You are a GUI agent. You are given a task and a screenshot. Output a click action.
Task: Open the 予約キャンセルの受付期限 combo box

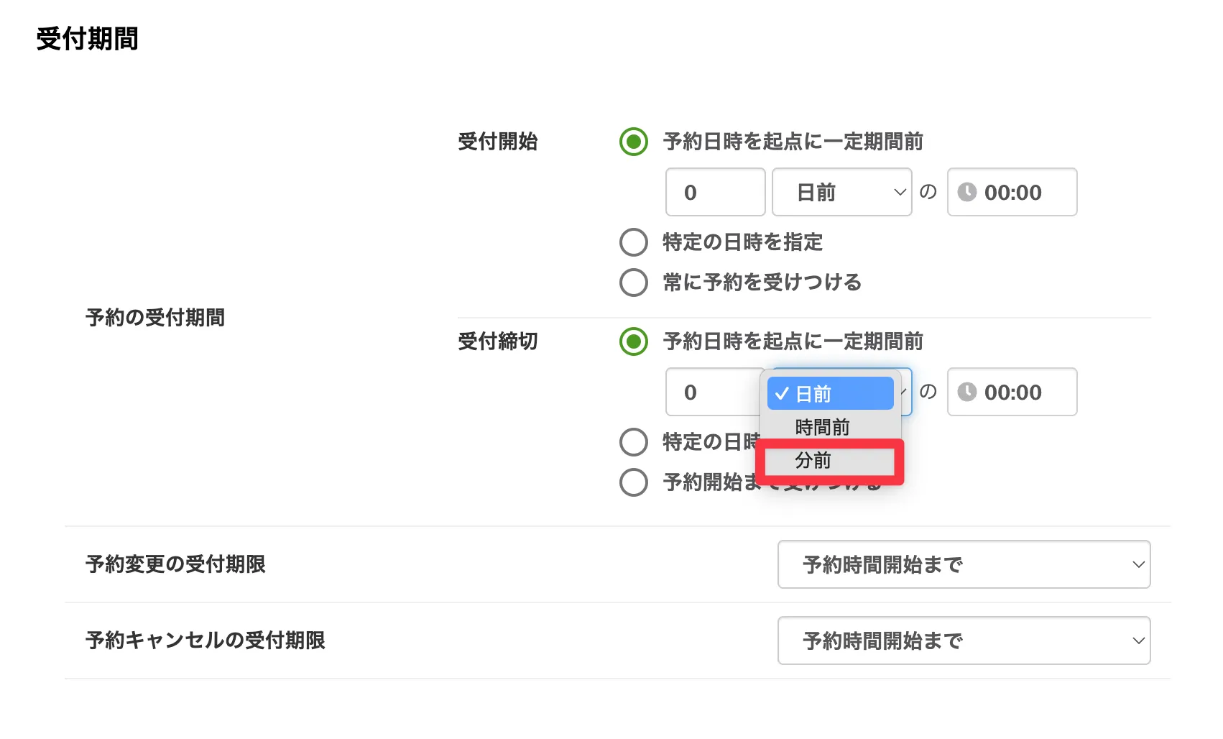pos(963,641)
